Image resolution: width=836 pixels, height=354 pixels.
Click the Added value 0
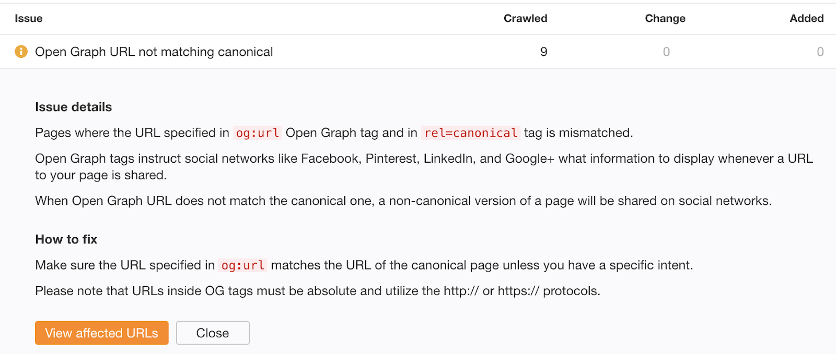tap(820, 52)
